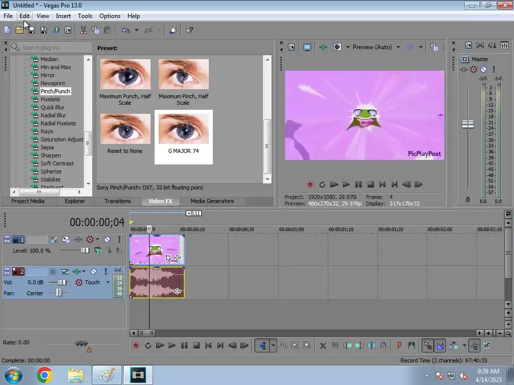
Task: Click the Search plug-ins field
Action: 51,48
